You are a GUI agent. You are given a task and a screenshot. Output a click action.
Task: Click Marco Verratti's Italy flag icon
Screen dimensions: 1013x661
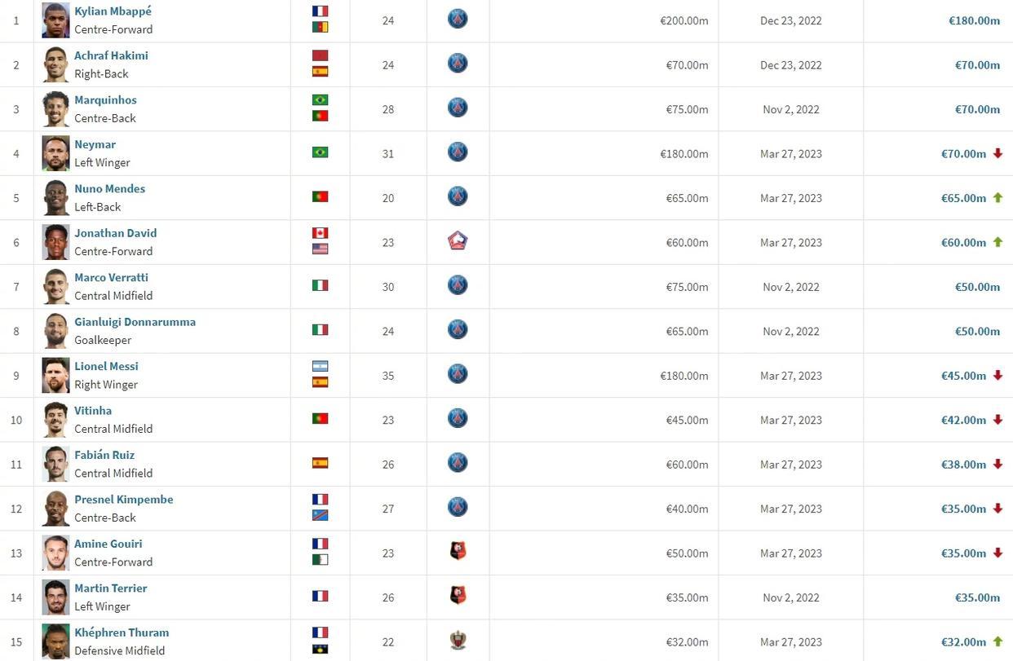tap(320, 285)
